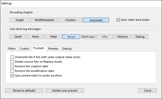Viewport: 162px width, 99px height.
Task: Click Reset to defaults button
Action: [x=24, y=91]
